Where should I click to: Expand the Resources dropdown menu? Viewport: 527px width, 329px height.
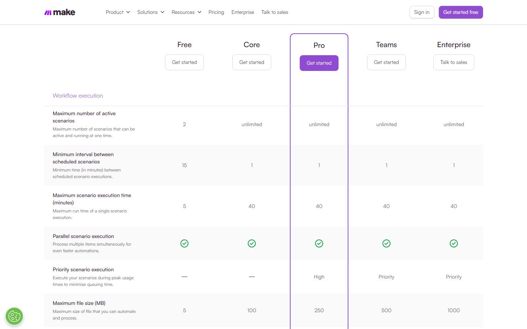(186, 12)
